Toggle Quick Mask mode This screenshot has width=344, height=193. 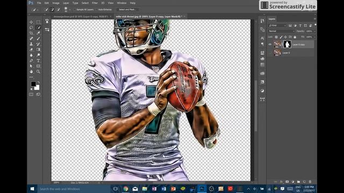[31, 94]
